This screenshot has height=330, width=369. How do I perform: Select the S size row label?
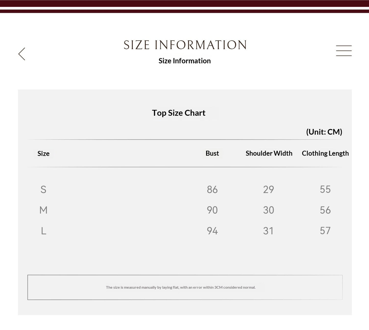(x=43, y=190)
